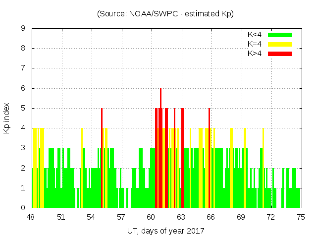Click the x-axis tick label 69
Image resolution: width=317 pixels, height=238 pixels.
241,217
